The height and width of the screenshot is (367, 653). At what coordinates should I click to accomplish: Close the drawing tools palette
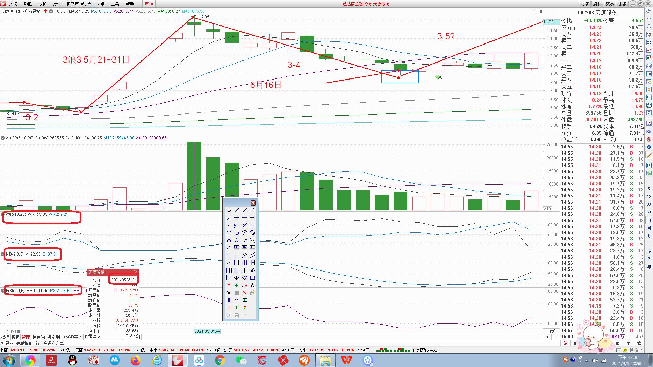click(x=253, y=203)
